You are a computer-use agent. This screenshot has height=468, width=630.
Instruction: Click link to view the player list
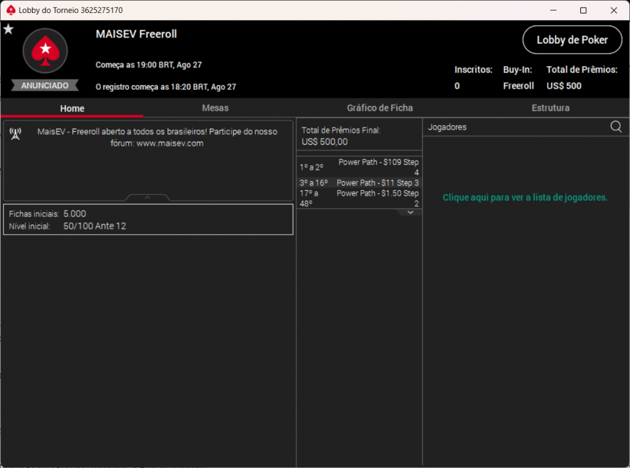(525, 198)
